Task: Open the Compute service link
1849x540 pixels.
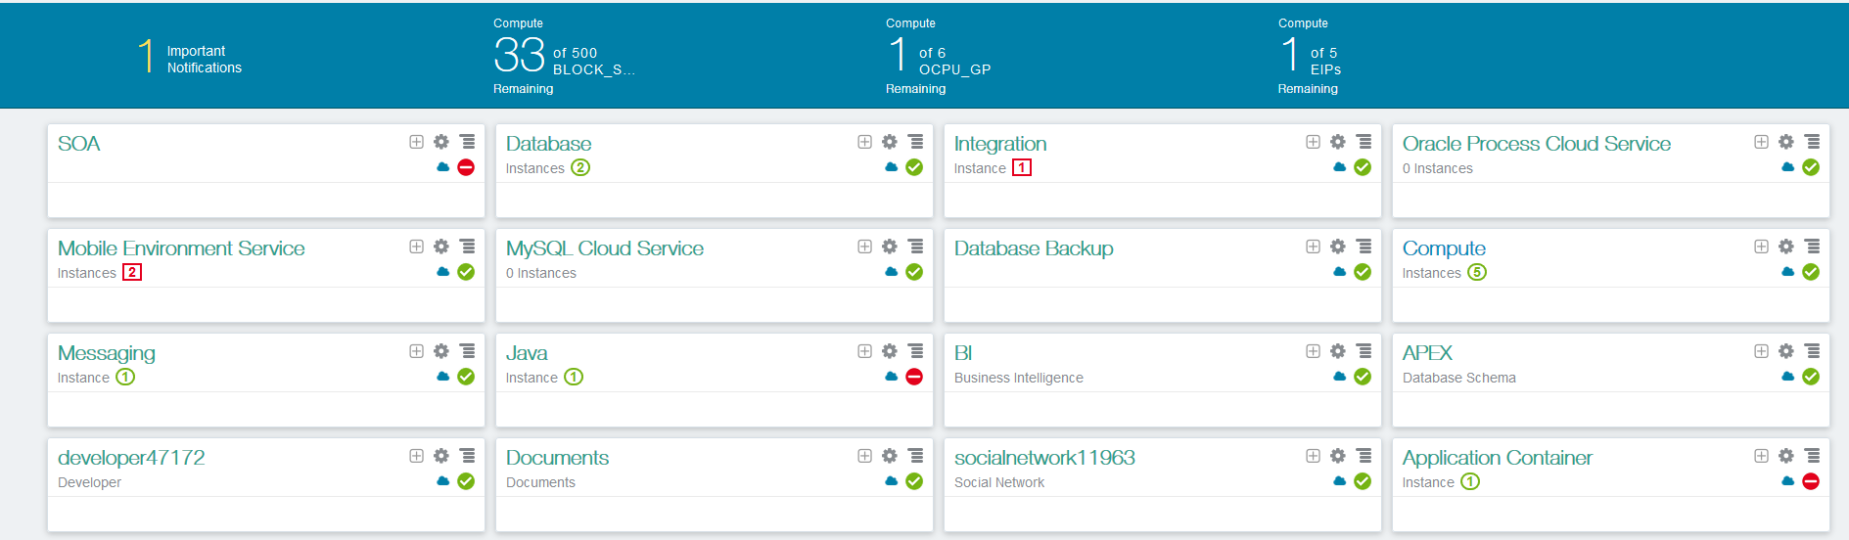Action: [1444, 248]
